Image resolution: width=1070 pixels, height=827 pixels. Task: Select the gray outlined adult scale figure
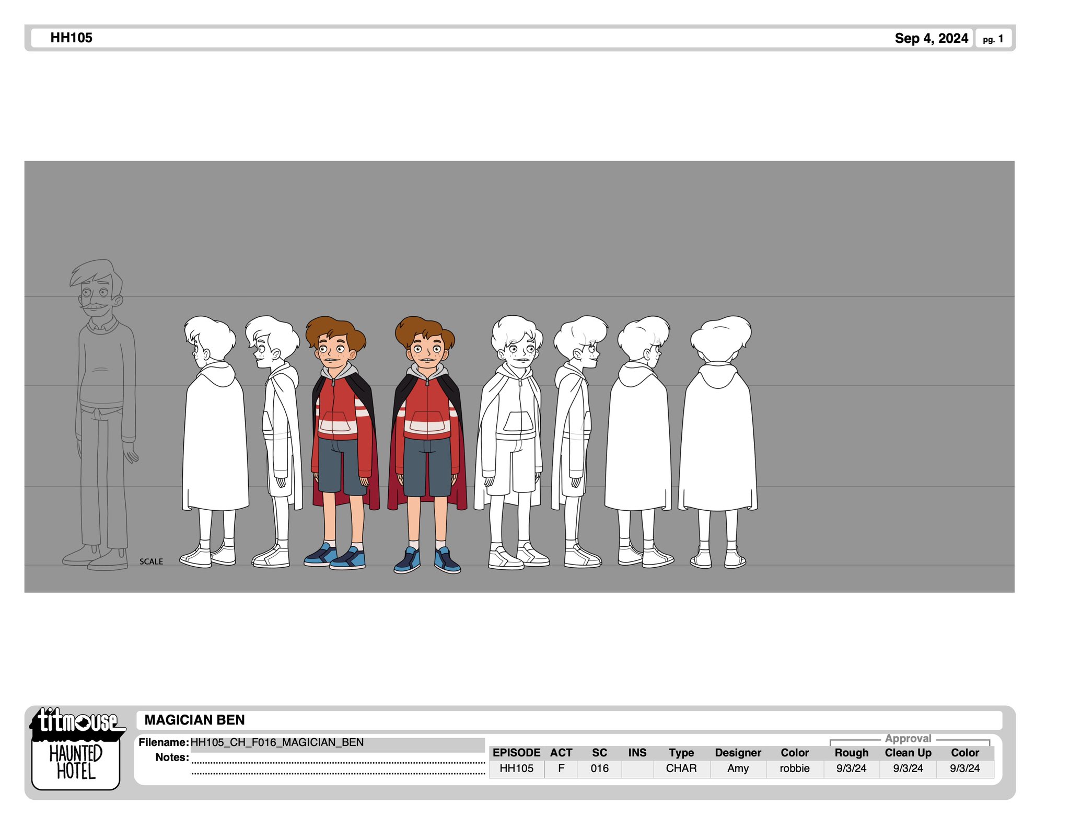(101, 415)
